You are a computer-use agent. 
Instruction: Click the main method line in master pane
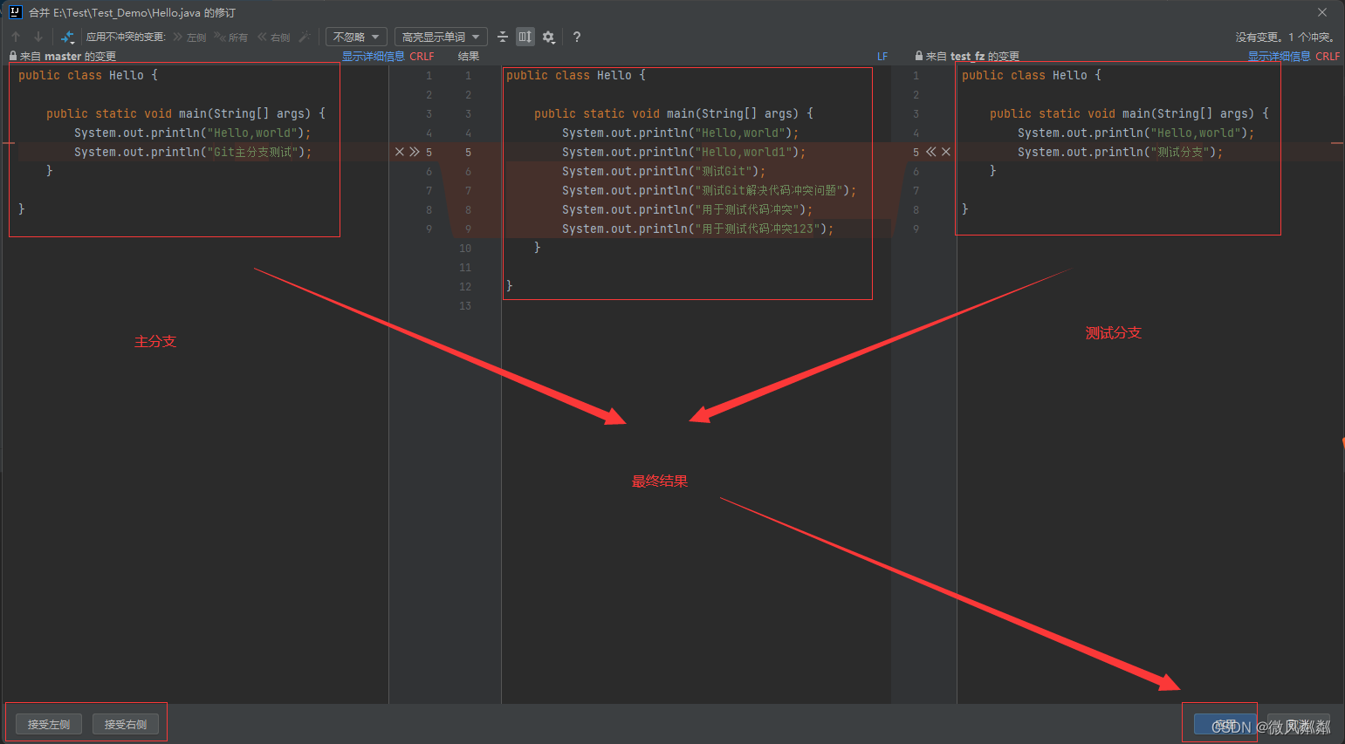(185, 113)
